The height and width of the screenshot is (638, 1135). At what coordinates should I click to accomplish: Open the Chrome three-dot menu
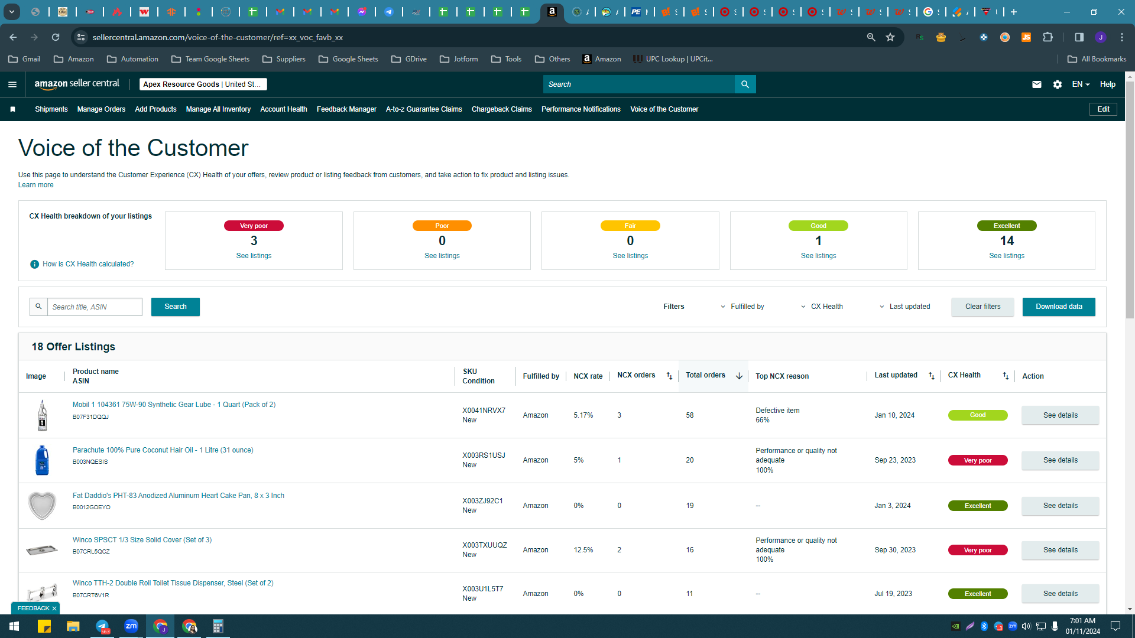(1122, 37)
